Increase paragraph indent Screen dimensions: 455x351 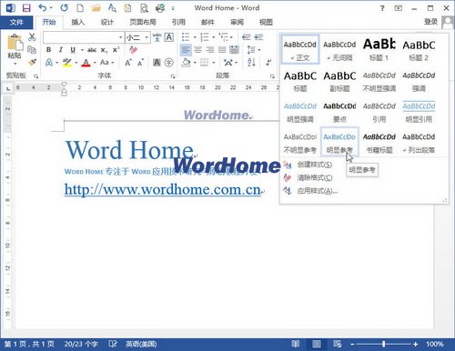click(258, 37)
